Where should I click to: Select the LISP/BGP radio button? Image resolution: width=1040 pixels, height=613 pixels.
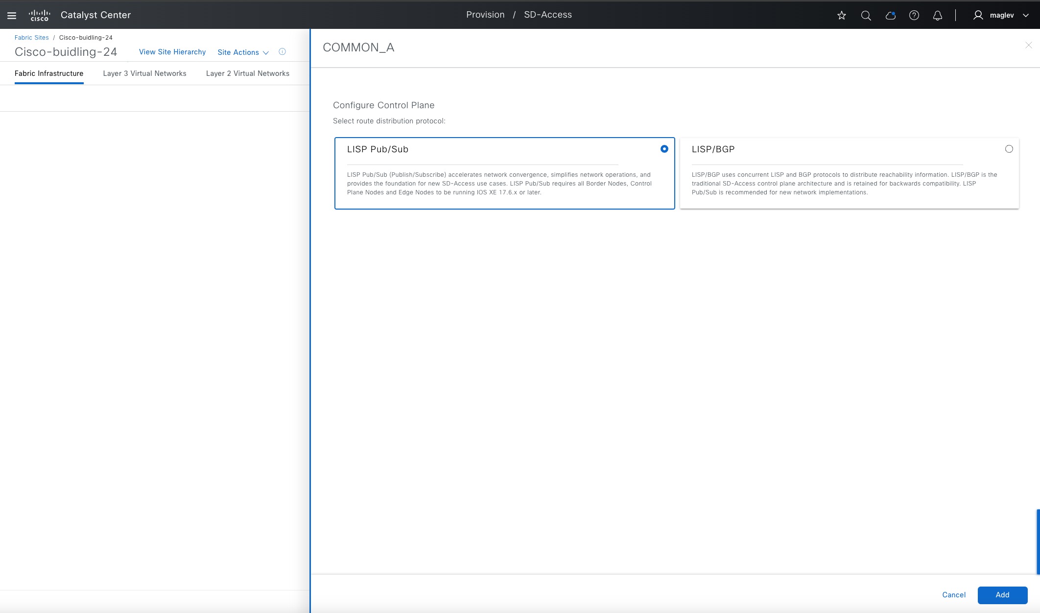tap(1009, 149)
